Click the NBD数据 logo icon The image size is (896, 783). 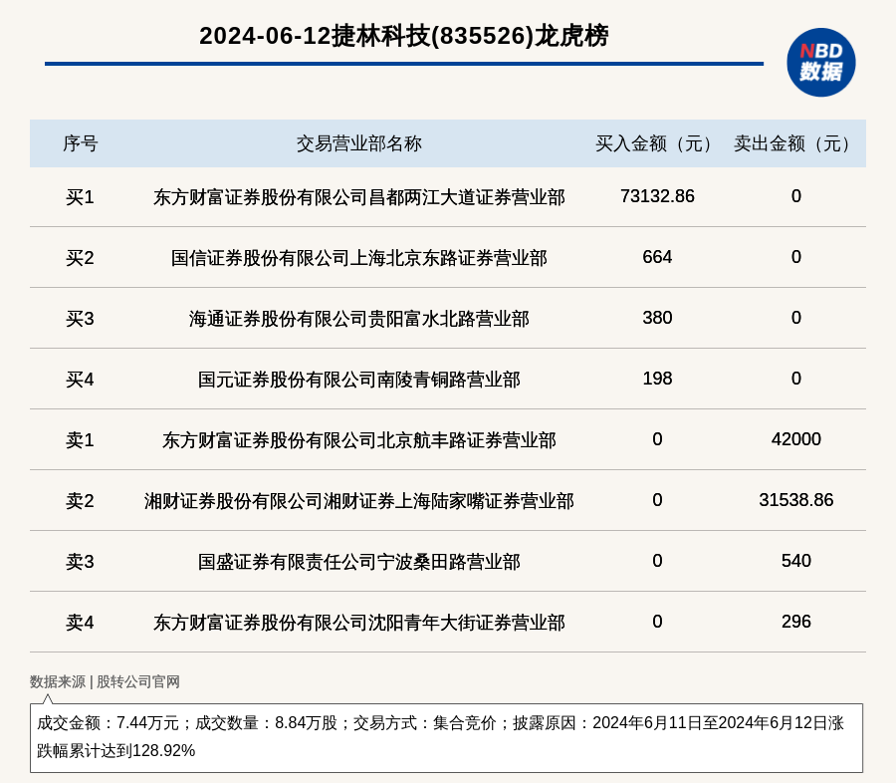pos(820,63)
